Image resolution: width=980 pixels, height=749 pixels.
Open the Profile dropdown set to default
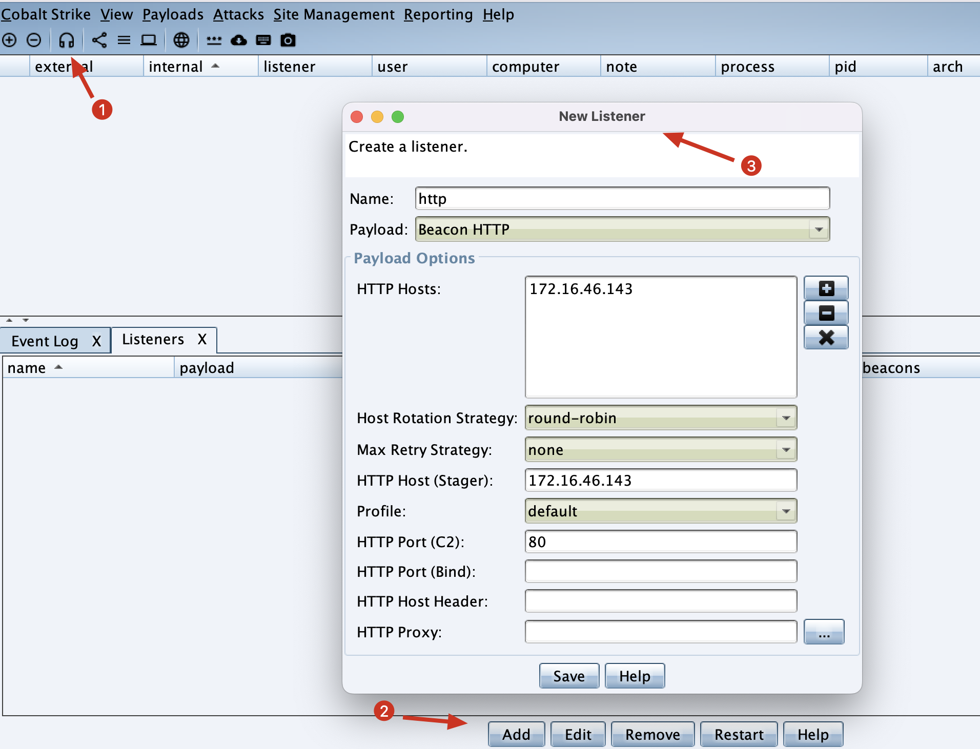point(661,511)
